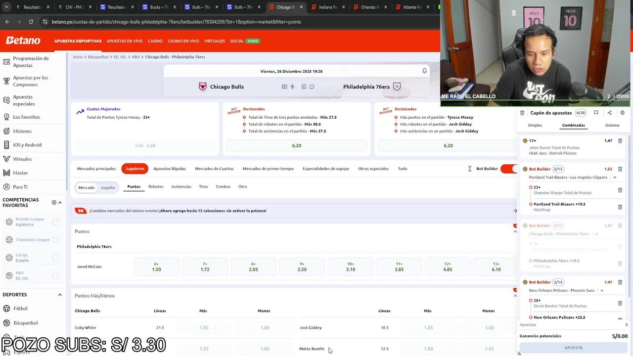Select the Asistencias sub-tab
The width and height of the screenshot is (633, 356).
pyautogui.click(x=181, y=186)
